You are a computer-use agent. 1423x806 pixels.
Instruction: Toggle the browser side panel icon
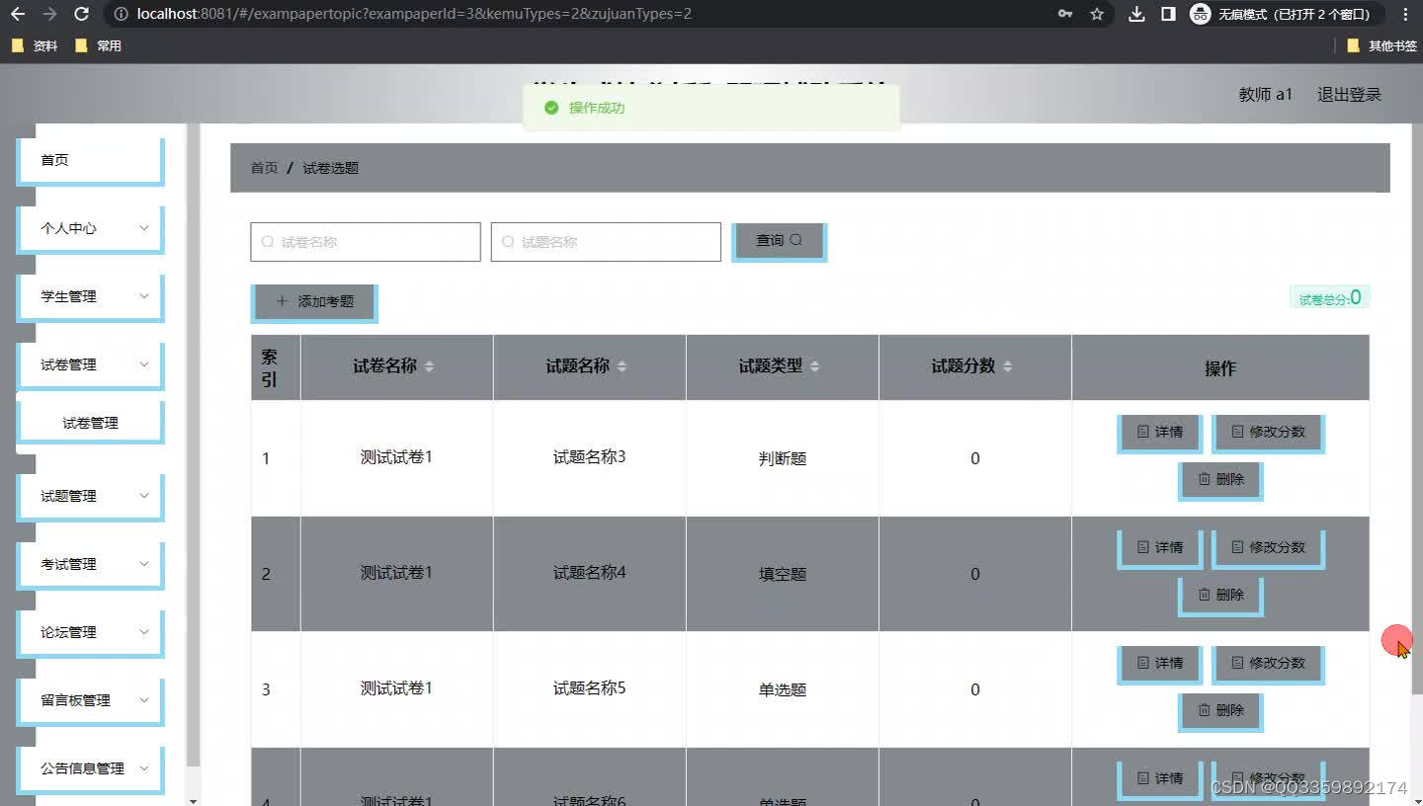pos(1168,14)
